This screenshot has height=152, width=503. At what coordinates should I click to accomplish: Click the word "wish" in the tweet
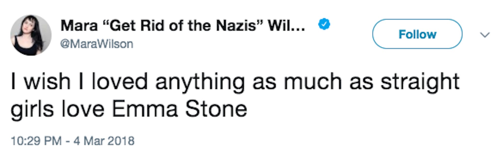[x=47, y=82]
